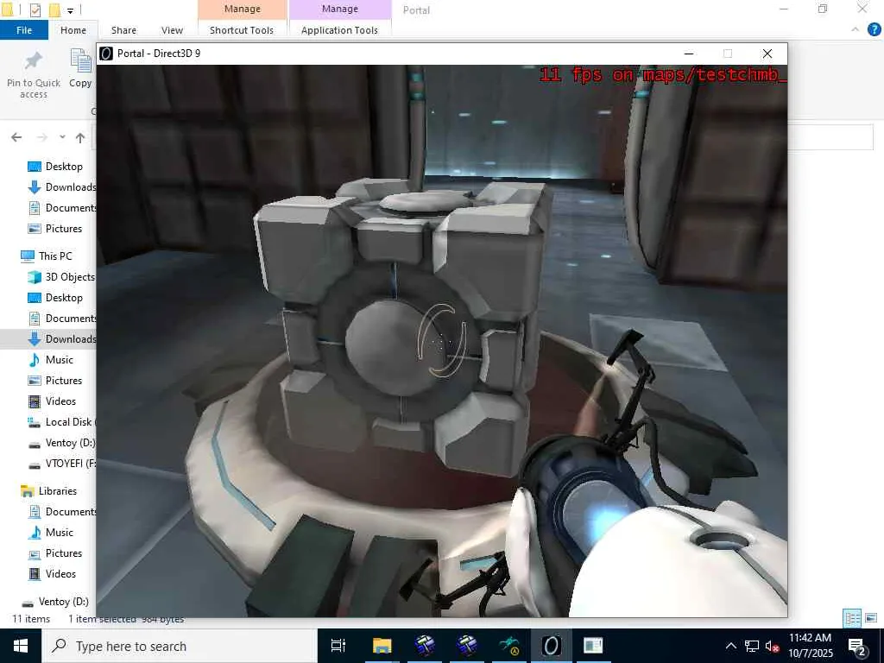Click Pin to Quick access icon
This screenshot has width=884, height=663.
(x=34, y=61)
